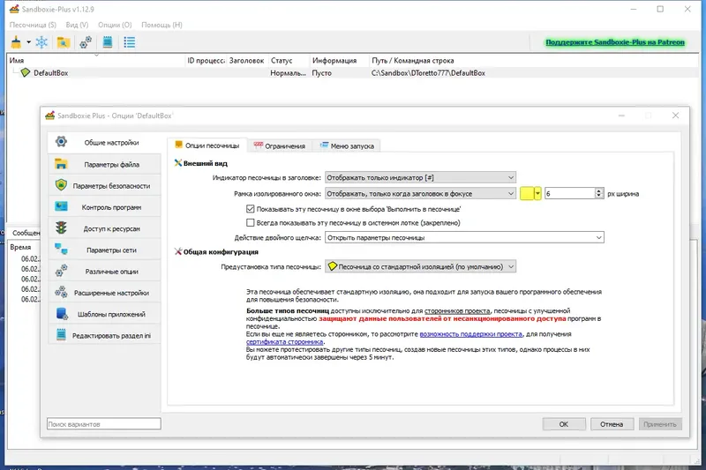
Task: Open Различные опции section in sidebar
Action: tap(104, 272)
